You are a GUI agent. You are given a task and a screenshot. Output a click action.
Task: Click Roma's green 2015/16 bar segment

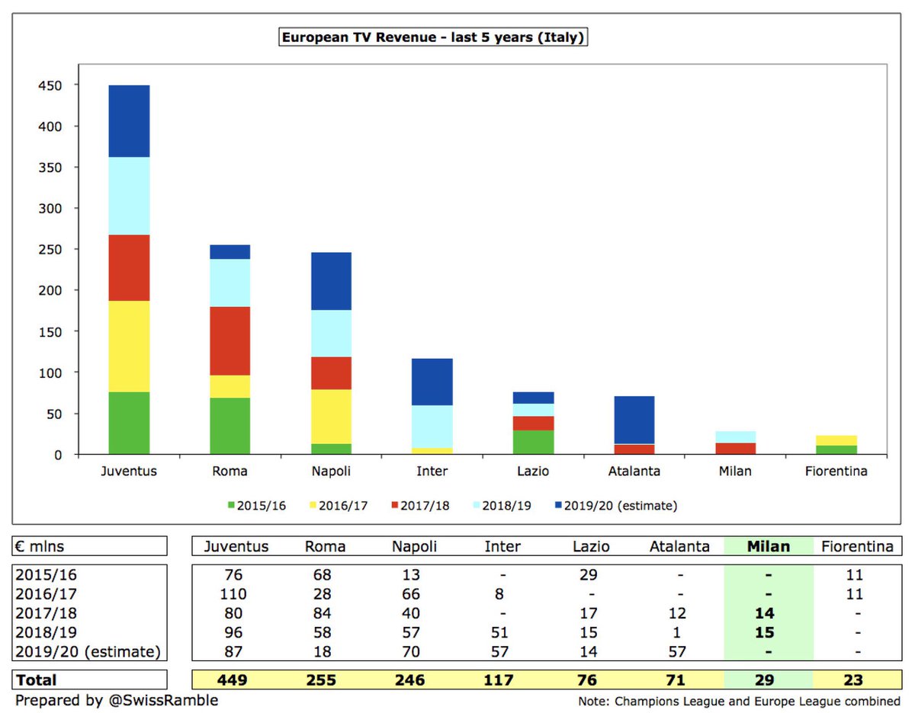pos(230,427)
